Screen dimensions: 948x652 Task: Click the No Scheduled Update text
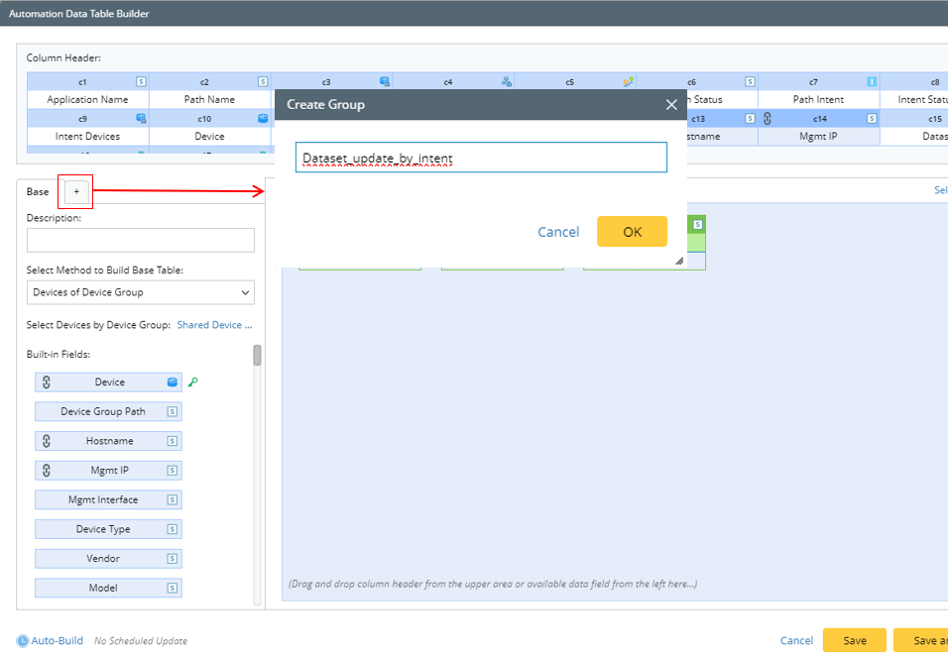[140, 641]
